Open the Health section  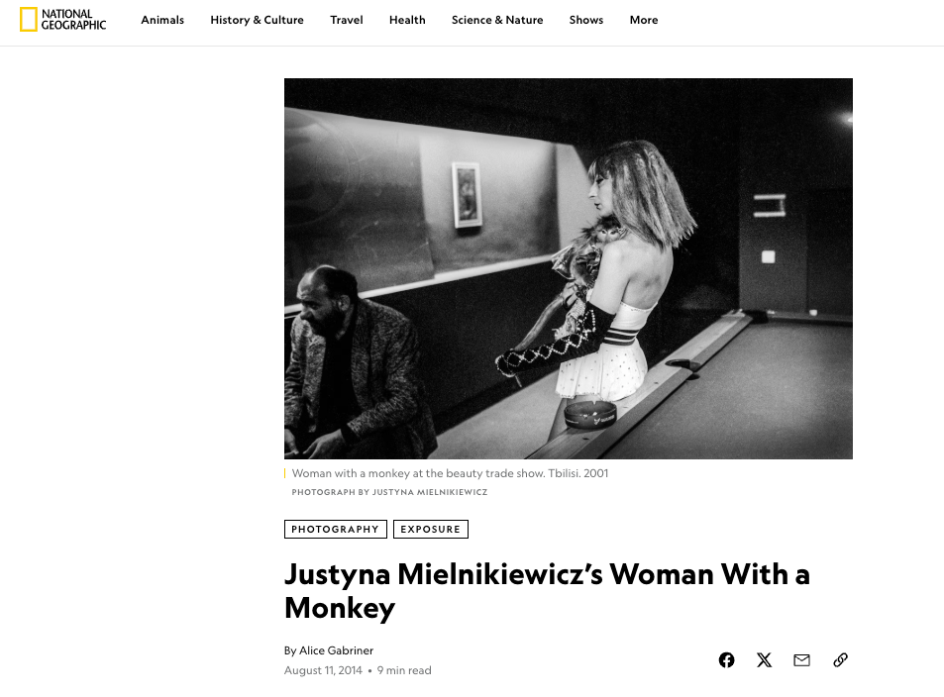pos(407,20)
